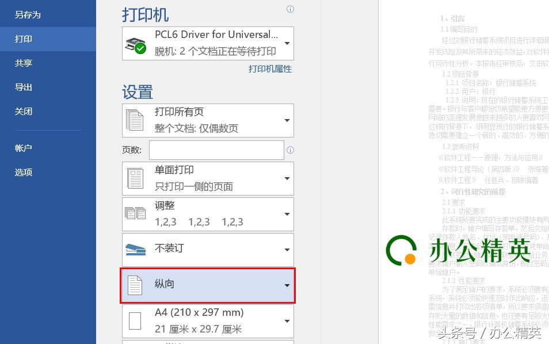Click the info icon at top right
The width and height of the screenshot is (549, 344).
coord(291,9)
